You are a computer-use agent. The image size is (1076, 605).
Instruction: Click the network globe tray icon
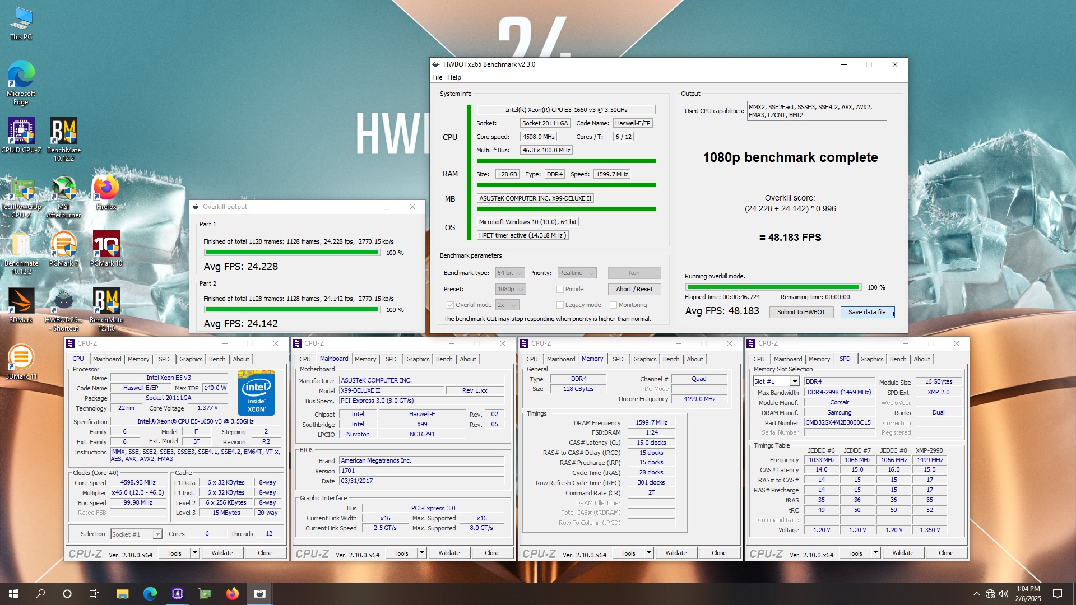[x=990, y=594]
